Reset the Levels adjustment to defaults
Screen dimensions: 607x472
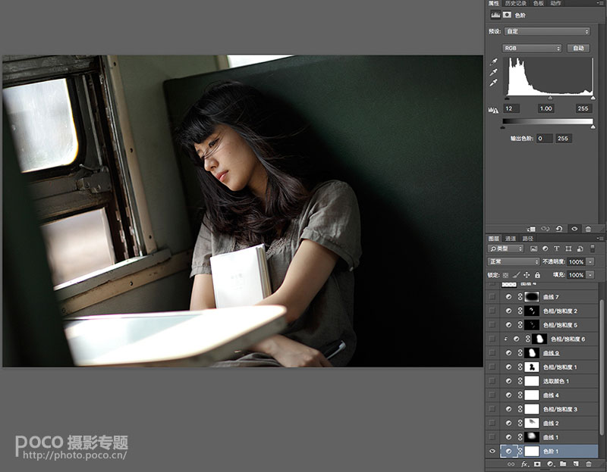(x=559, y=229)
